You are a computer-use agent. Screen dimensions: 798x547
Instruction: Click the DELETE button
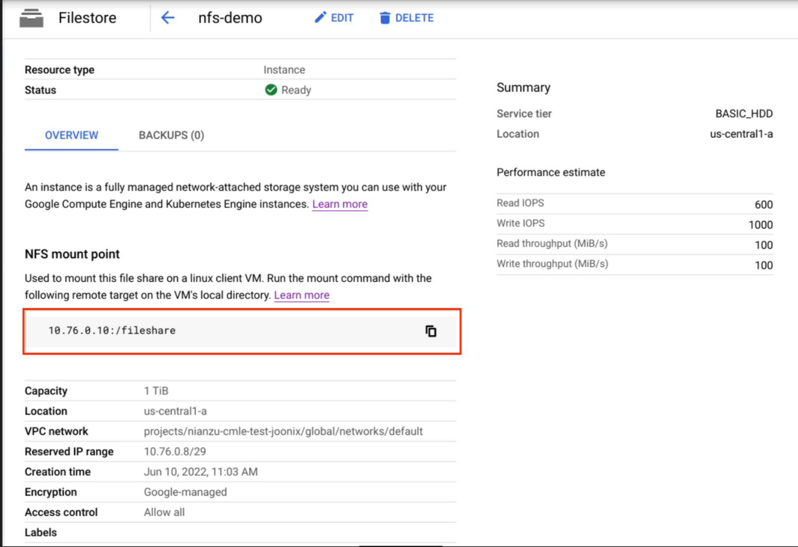pyautogui.click(x=406, y=18)
